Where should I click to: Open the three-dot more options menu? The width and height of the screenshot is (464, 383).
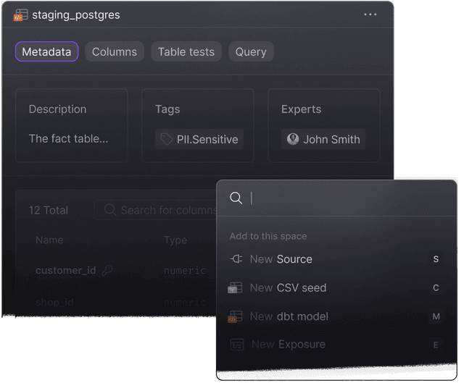tap(370, 15)
